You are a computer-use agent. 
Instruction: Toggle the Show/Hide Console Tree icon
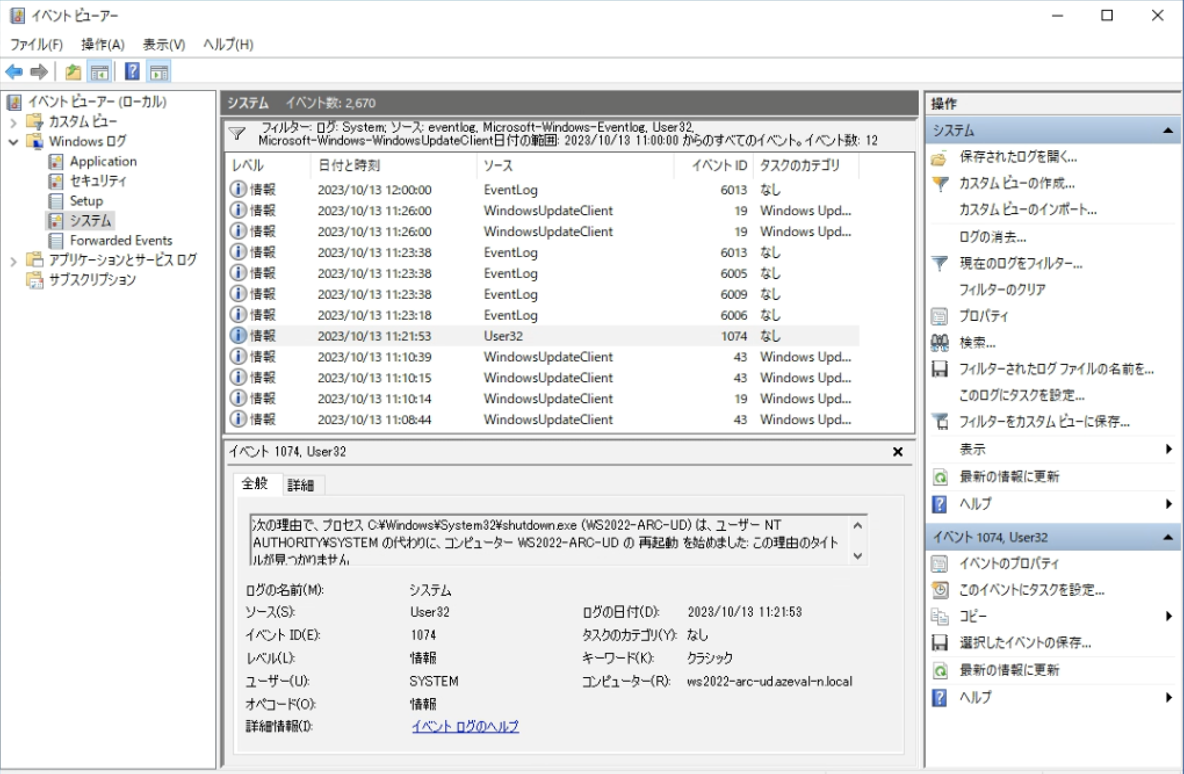[100, 73]
